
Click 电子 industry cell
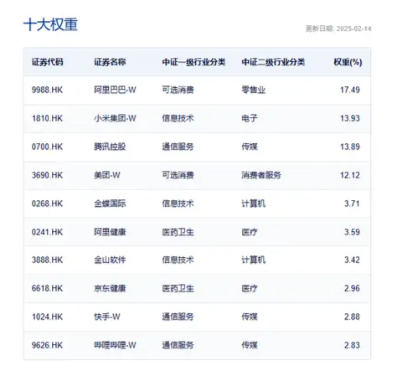(x=250, y=118)
